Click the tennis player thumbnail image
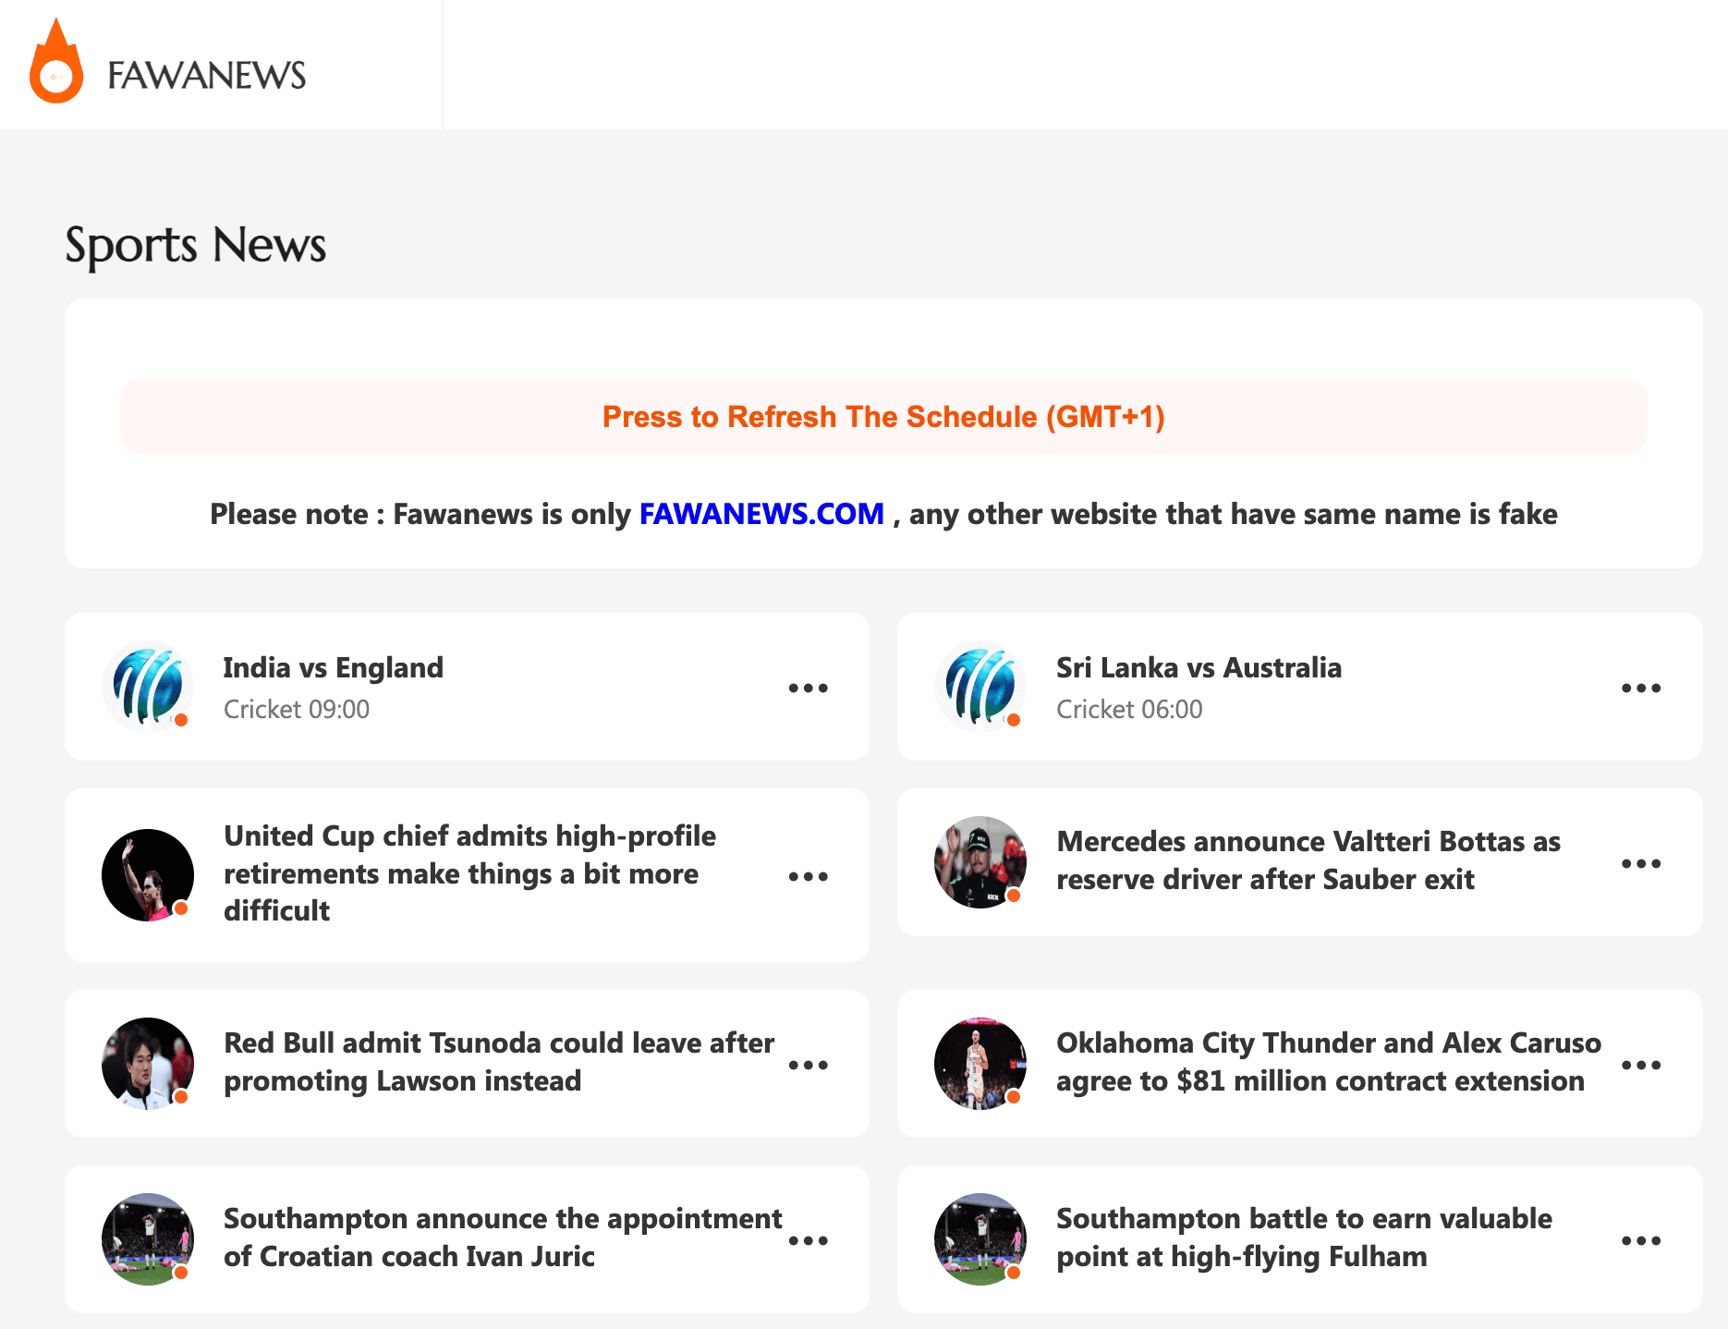Screen dimensions: 1728x1329 coord(148,875)
